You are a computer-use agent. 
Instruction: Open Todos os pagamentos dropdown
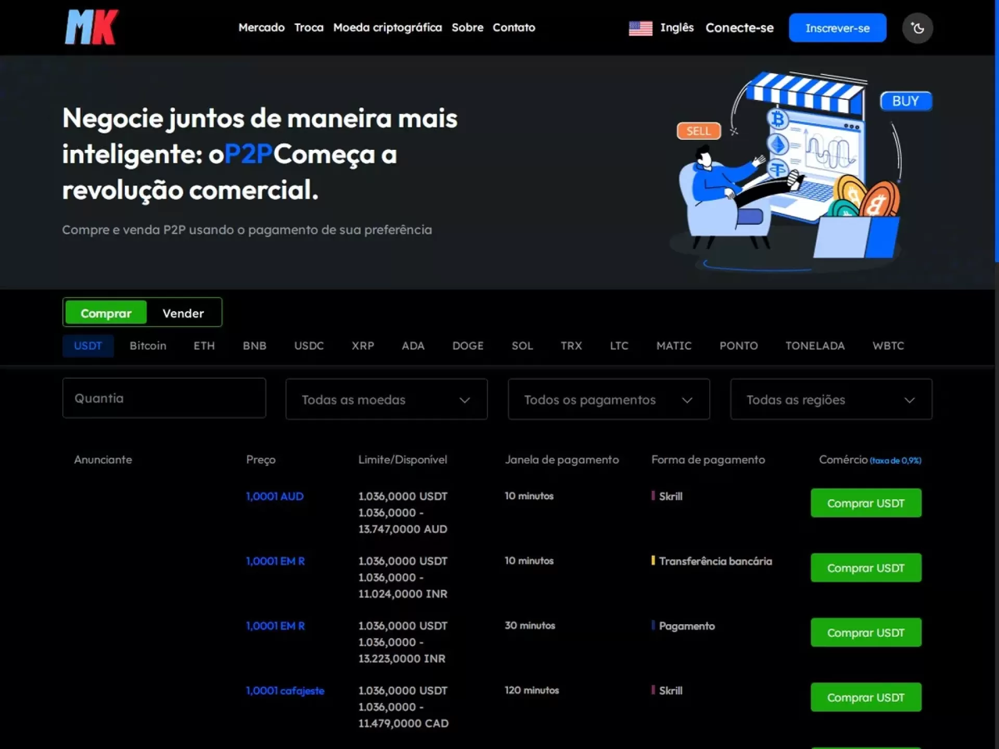[608, 399]
